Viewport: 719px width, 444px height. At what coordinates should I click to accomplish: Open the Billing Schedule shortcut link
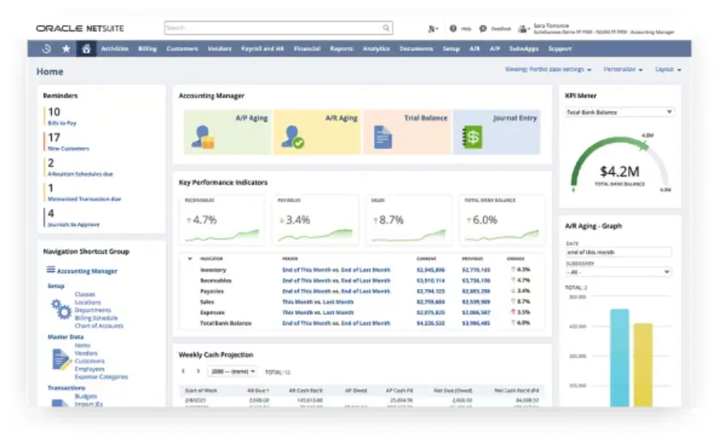(x=97, y=318)
